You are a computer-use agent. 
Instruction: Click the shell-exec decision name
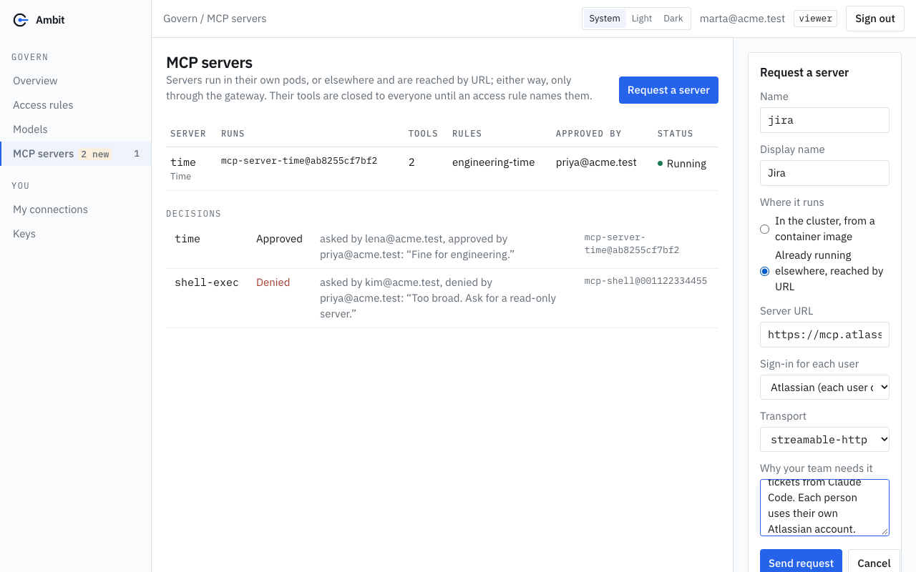pos(206,282)
